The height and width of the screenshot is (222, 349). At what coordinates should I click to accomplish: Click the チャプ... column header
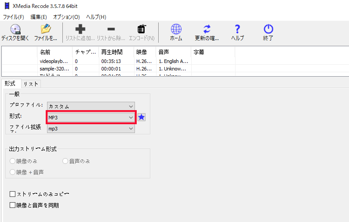[86, 52]
